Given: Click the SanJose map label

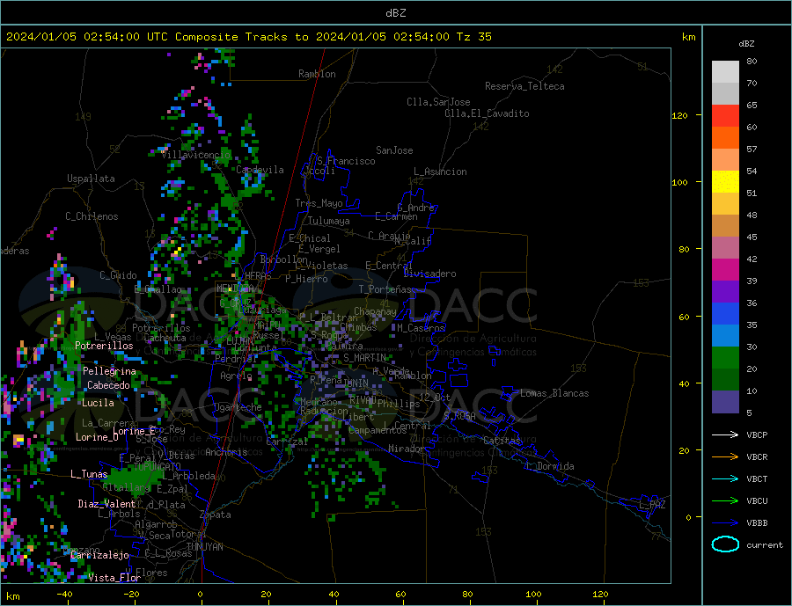Looking at the screenshot, I should click(x=394, y=150).
